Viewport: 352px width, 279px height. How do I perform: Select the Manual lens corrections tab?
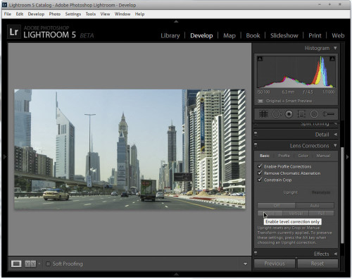click(323, 156)
